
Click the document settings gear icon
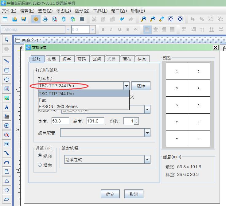(x=36, y=19)
